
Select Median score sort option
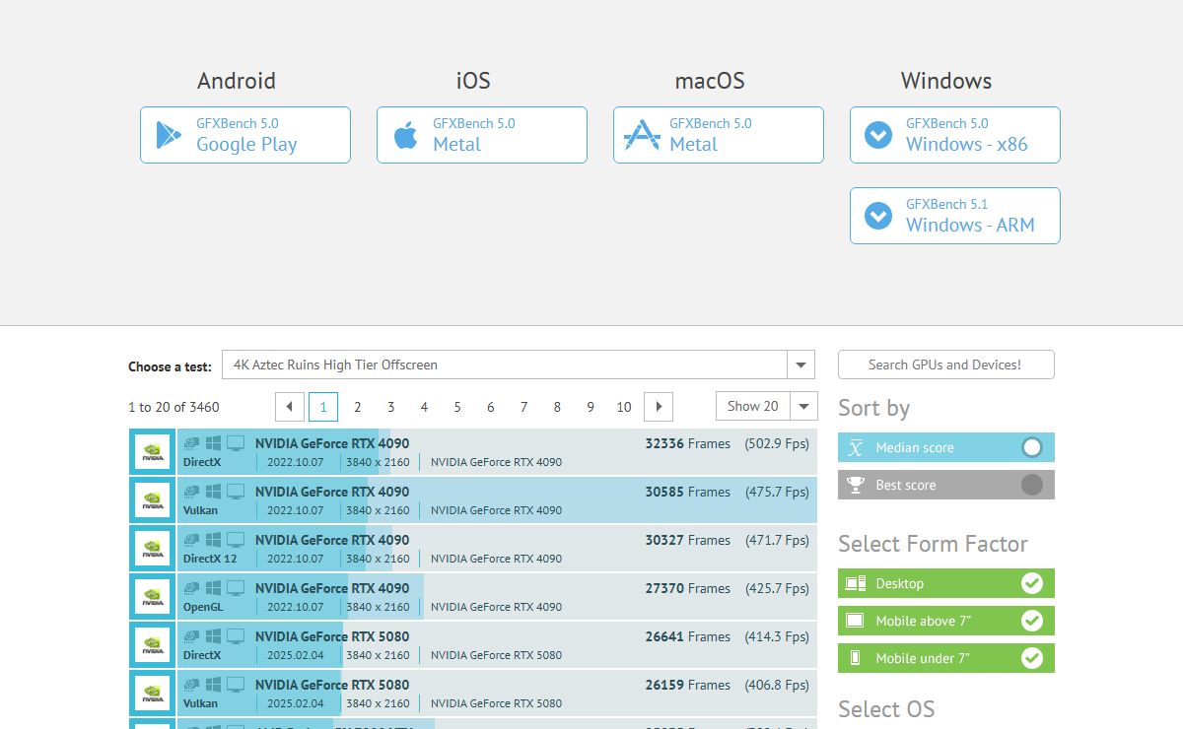coord(946,447)
